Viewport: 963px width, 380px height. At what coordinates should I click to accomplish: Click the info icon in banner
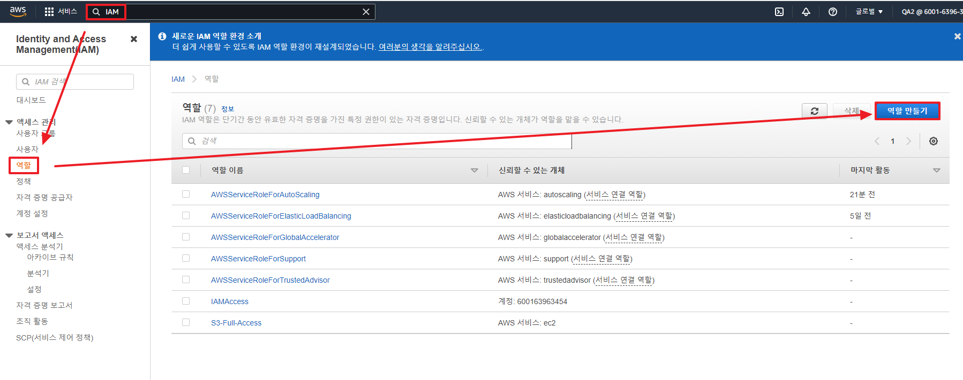162,36
